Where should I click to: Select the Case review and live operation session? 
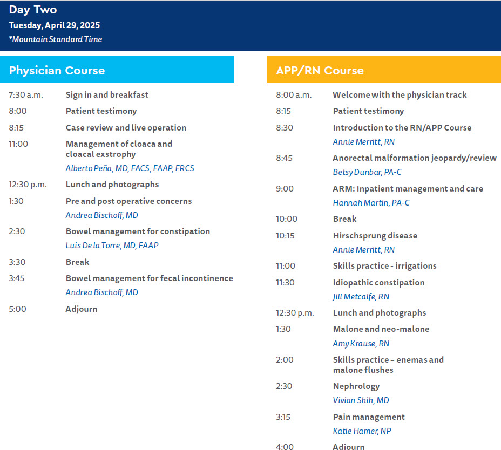pyautogui.click(x=126, y=128)
